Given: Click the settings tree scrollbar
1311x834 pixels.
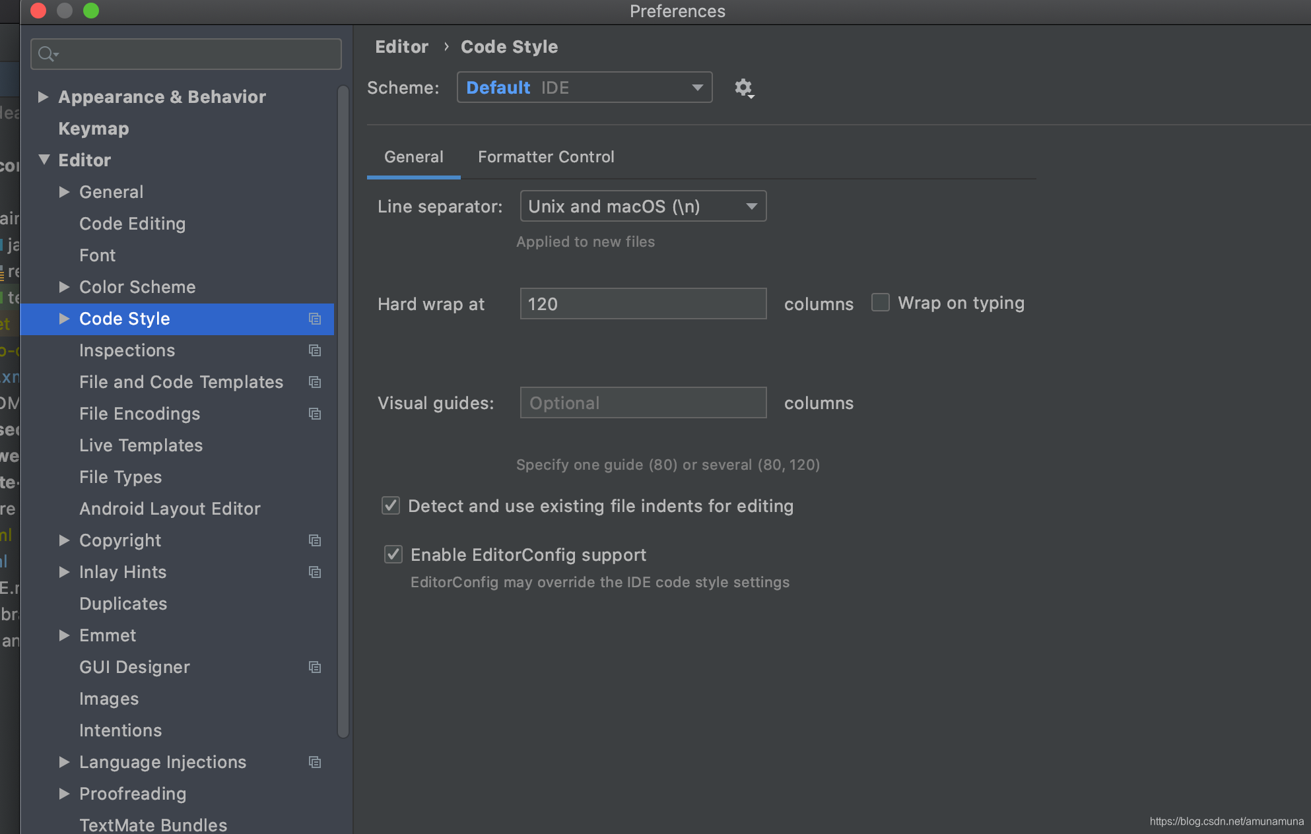Looking at the screenshot, I should pyautogui.click(x=343, y=411).
